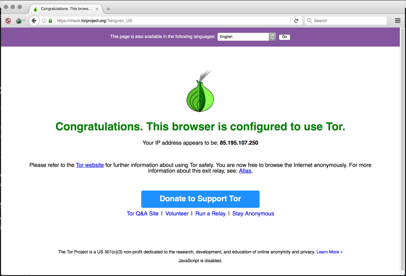Open a new tab with plus icon
This screenshot has width=406, height=276.
[x=108, y=9]
